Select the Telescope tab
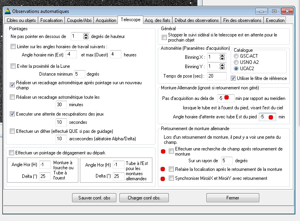300x221 pixels. coord(130,20)
